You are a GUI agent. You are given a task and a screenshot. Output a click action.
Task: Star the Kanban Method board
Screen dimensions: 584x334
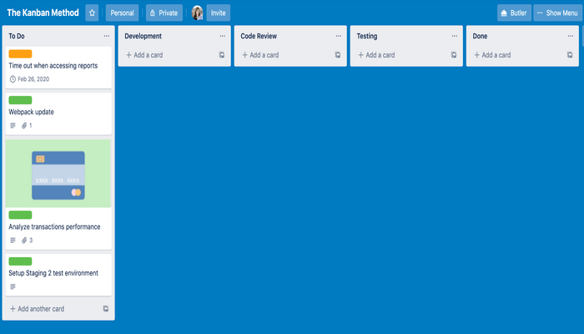[x=92, y=13]
